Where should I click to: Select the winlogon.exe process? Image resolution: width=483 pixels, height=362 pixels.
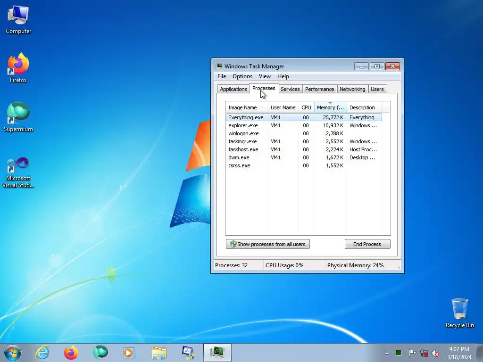pyautogui.click(x=304, y=133)
